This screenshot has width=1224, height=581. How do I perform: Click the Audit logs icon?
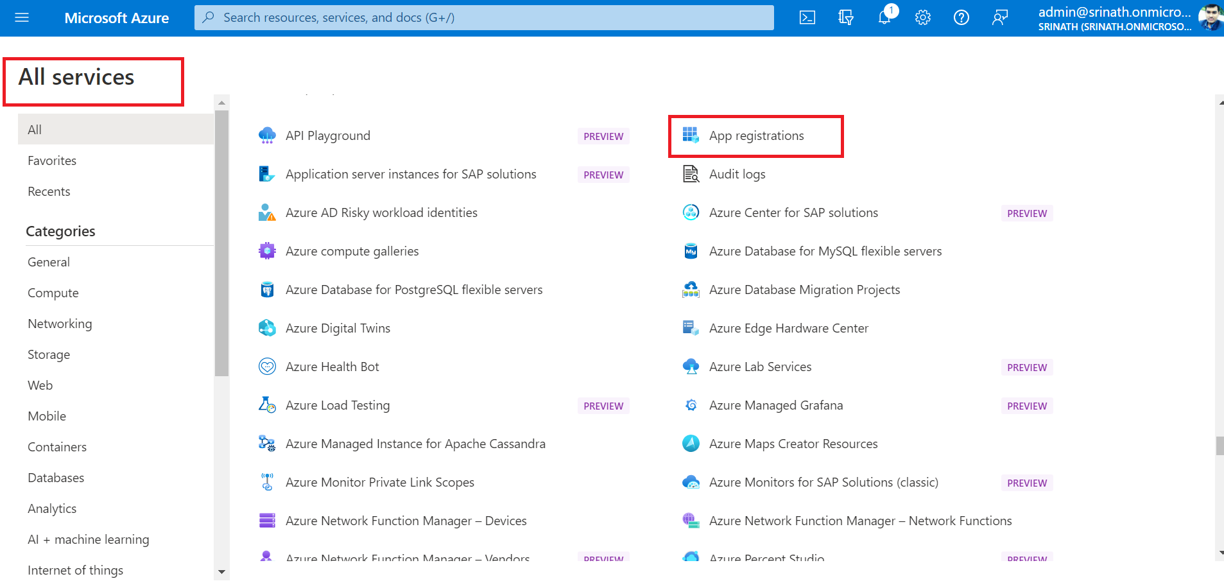point(691,174)
